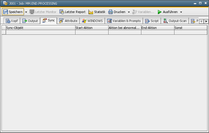Viewport: 209px width, 133px height.
Task: Click the Sonst column header
Action: tap(191, 28)
